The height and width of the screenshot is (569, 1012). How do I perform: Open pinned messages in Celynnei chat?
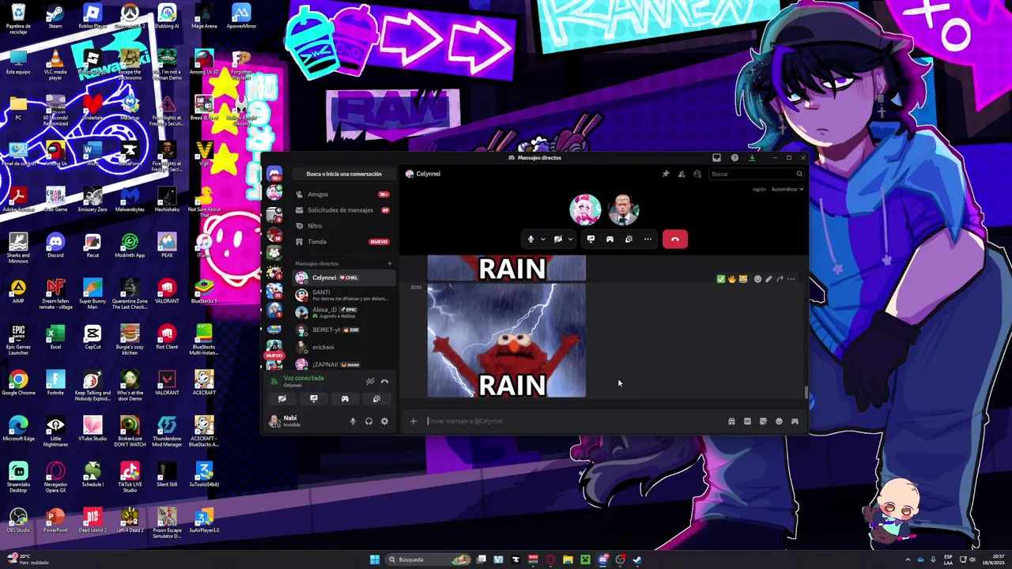click(666, 174)
